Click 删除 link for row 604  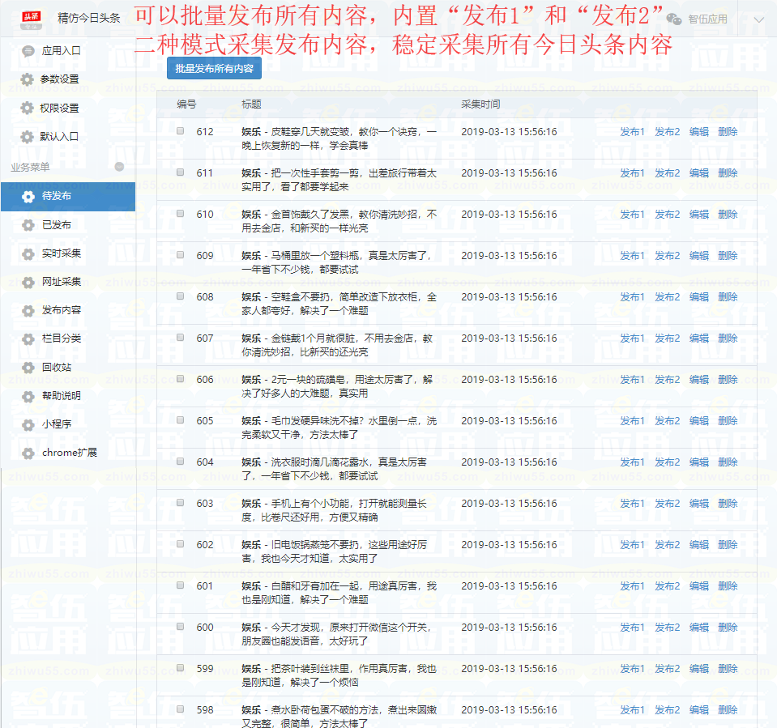point(728,462)
